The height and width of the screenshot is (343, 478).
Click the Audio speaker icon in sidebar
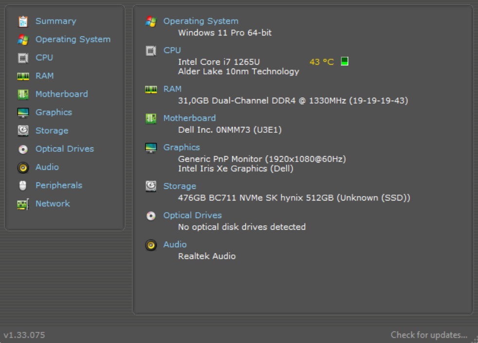click(23, 167)
